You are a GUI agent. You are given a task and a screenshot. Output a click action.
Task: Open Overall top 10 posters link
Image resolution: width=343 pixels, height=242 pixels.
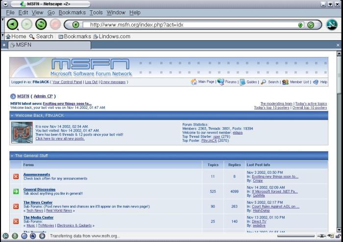310,108
